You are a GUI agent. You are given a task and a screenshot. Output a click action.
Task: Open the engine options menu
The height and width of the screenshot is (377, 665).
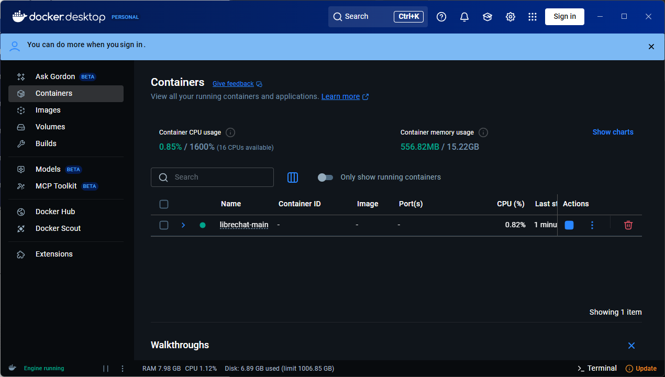tap(123, 369)
